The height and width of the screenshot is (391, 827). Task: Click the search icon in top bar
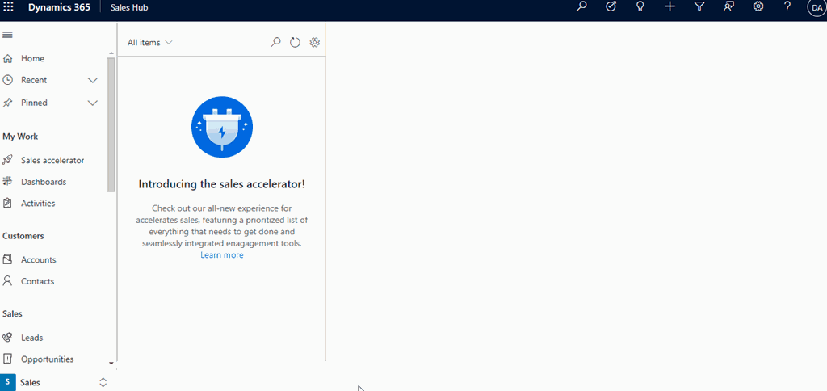(581, 7)
